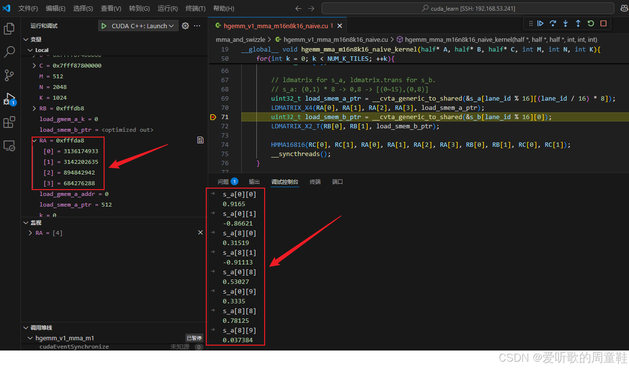629x368 pixels.
Task: Expand the RB variable
Action: tap(34, 108)
